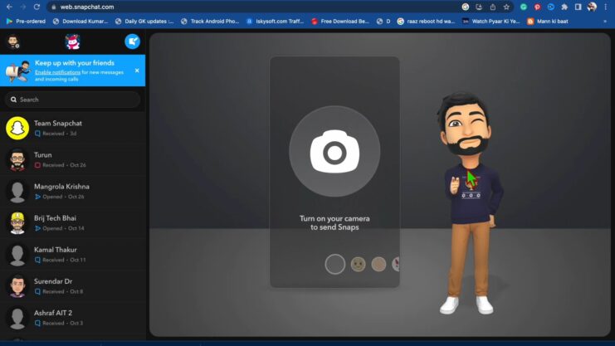
Task: Open the Surendar Dr chat
Action: pos(72,286)
